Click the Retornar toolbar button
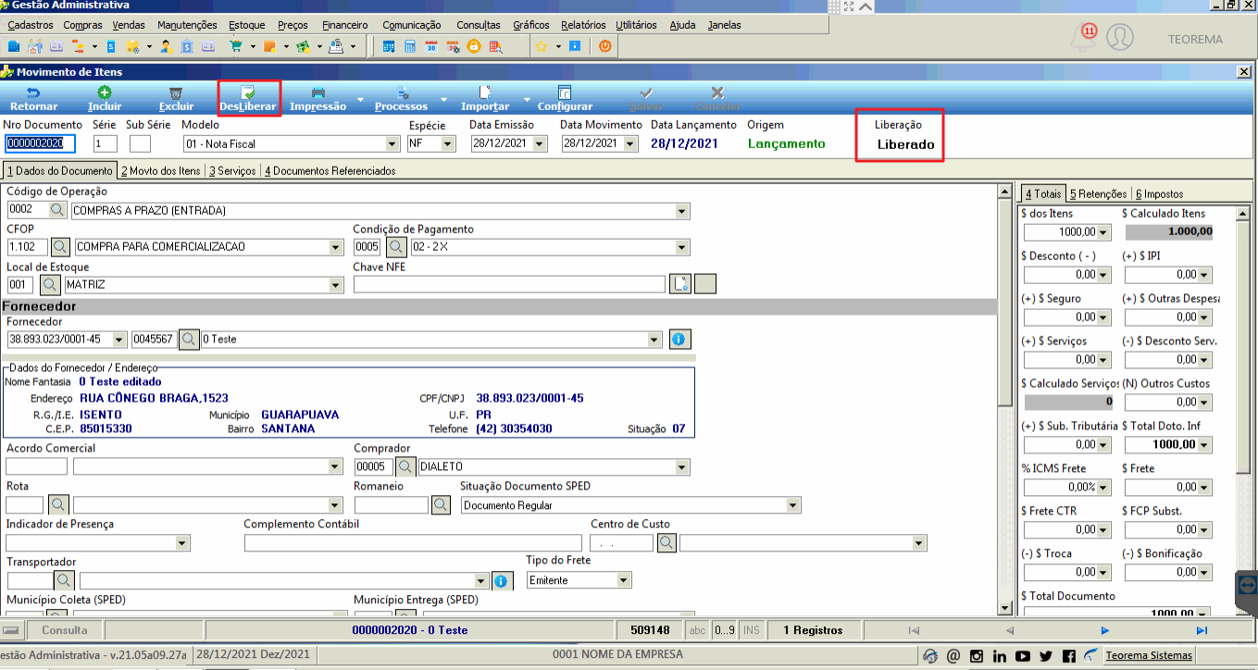Viewport: 1258px width, 670px height. pos(33,99)
